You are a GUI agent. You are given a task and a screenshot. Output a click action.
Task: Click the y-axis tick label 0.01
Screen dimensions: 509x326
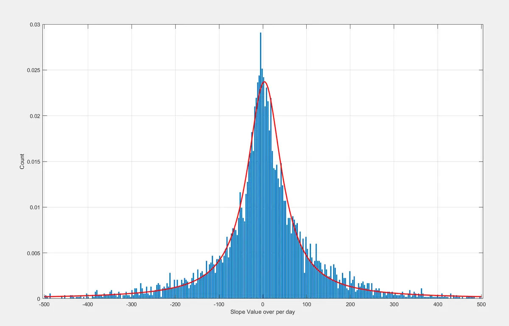click(x=34, y=207)
